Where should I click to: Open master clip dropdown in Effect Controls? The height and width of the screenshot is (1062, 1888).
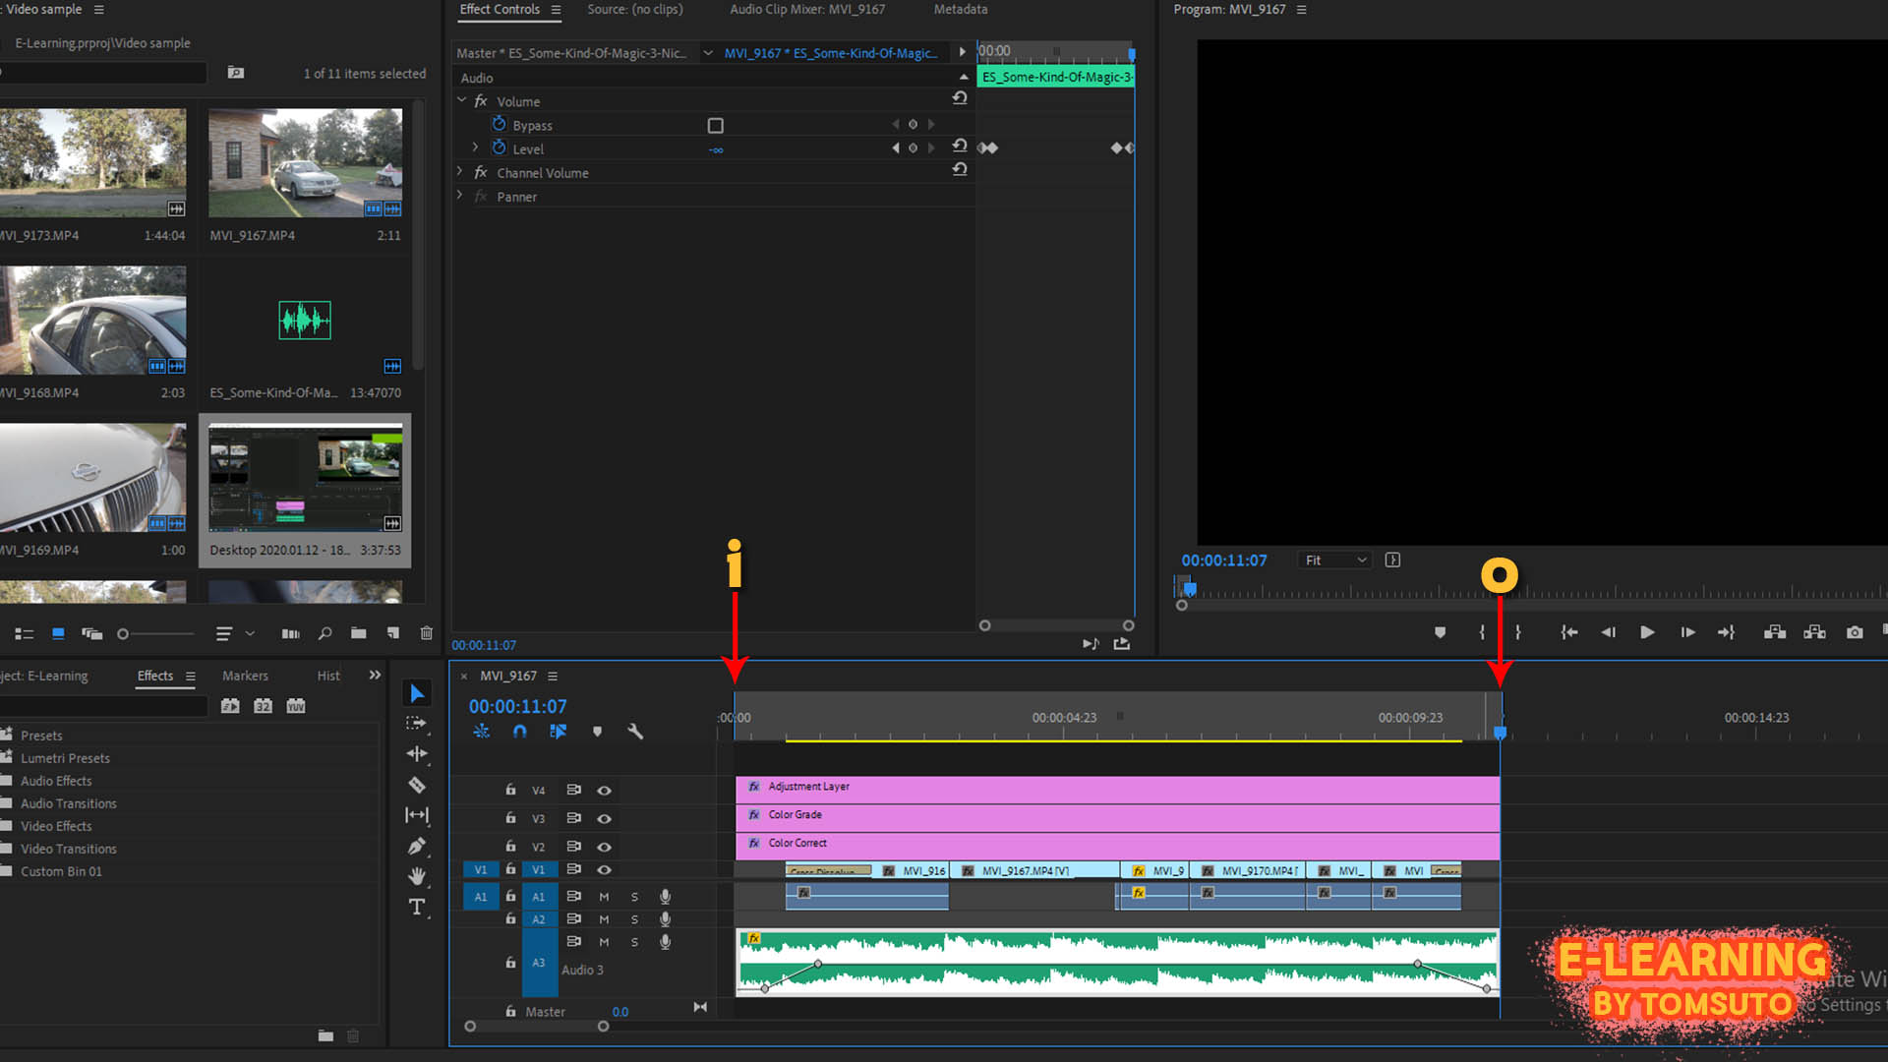707,53
